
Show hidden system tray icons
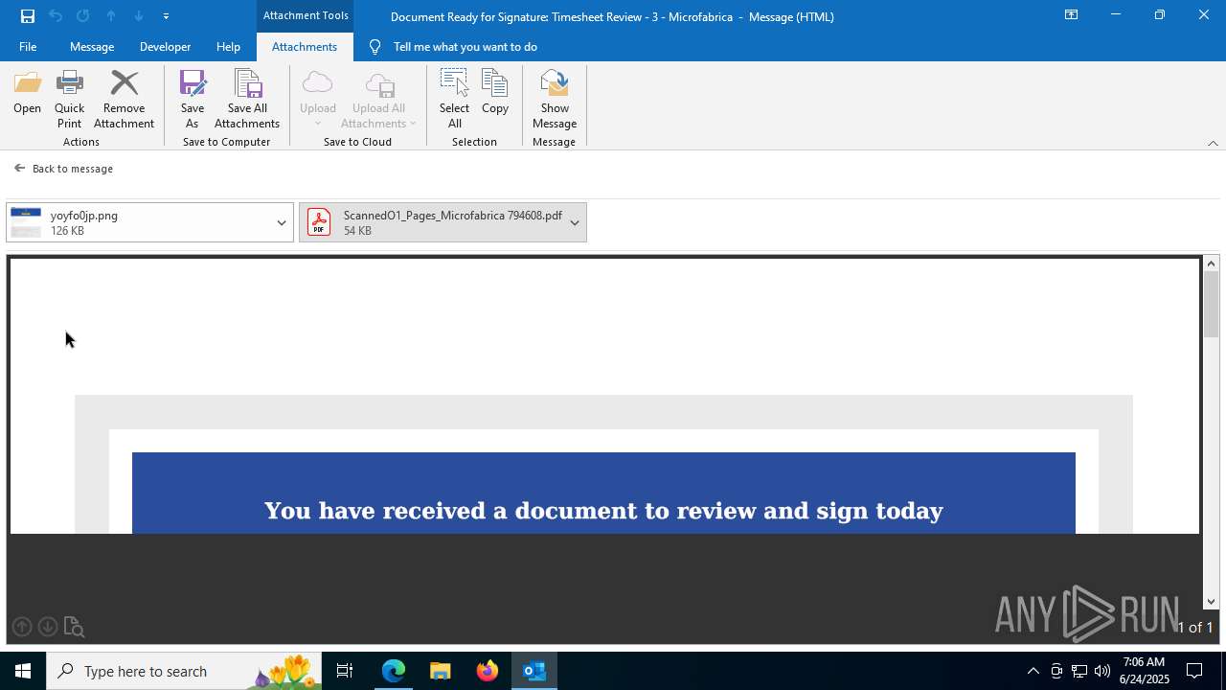[x=1033, y=671]
